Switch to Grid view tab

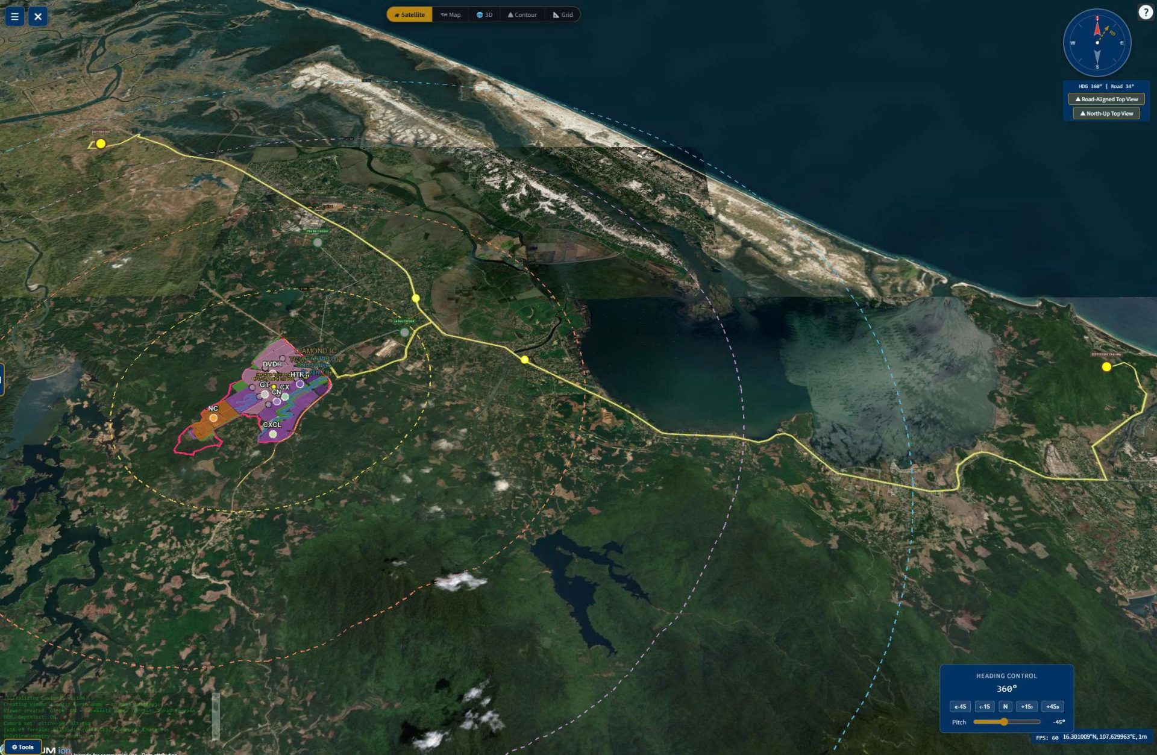pos(563,14)
